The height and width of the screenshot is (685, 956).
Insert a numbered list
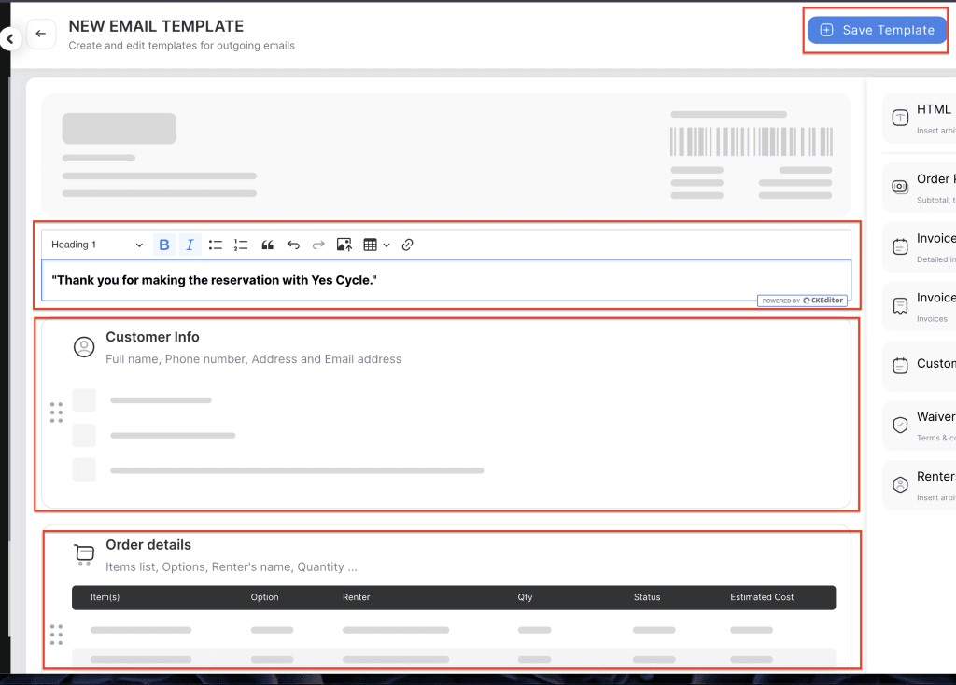tap(241, 245)
